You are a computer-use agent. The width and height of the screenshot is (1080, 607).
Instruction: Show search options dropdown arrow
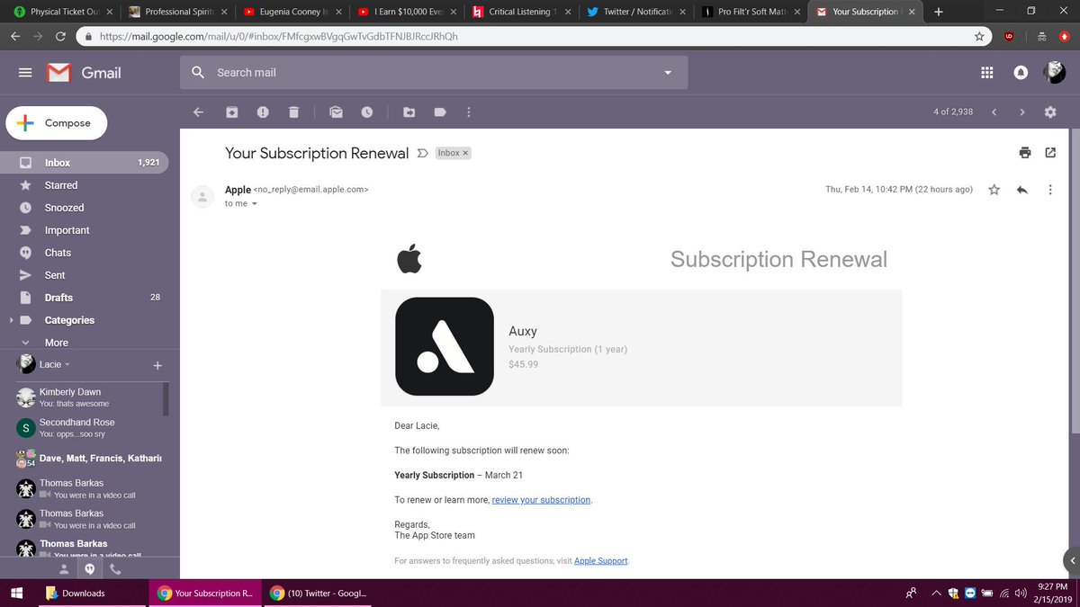[668, 73]
